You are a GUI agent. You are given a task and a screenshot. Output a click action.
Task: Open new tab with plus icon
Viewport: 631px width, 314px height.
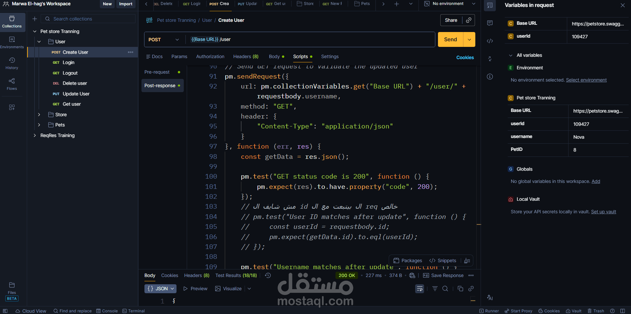pos(397,4)
